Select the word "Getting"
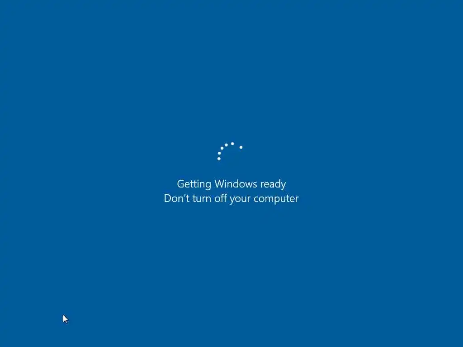463x347 pixels. [194, 184]
